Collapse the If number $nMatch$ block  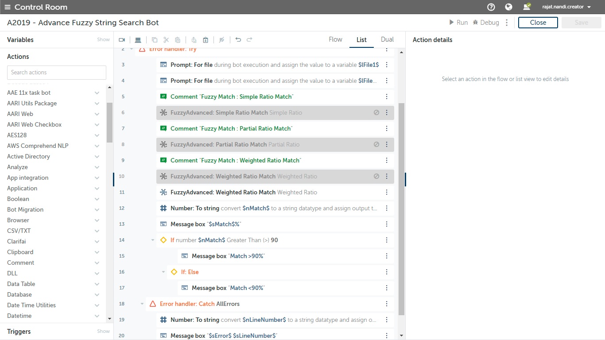point(153,240)
